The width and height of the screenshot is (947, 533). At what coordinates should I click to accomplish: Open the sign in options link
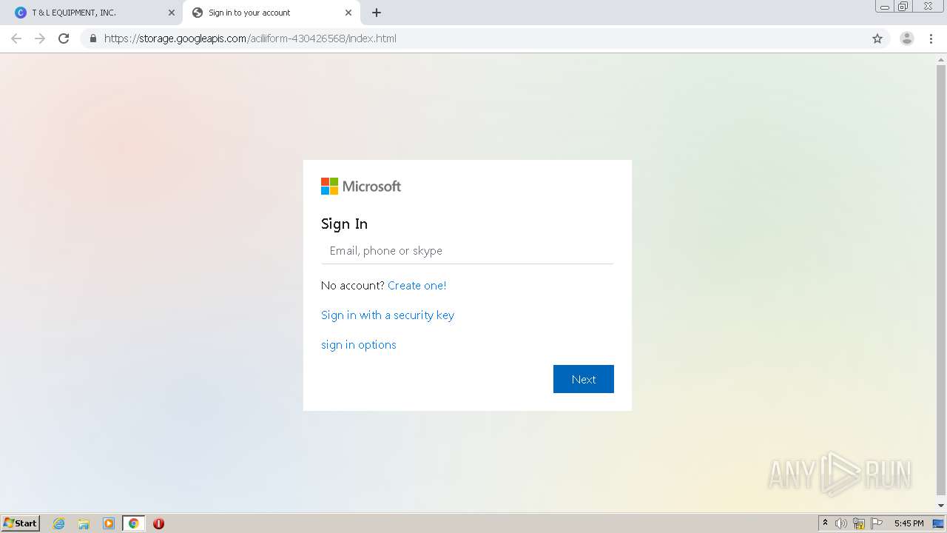click(359, 345)
